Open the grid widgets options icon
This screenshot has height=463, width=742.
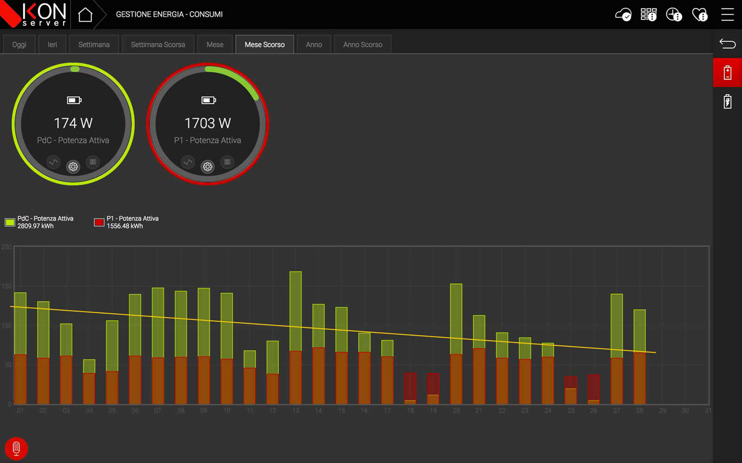pos(648,14)
